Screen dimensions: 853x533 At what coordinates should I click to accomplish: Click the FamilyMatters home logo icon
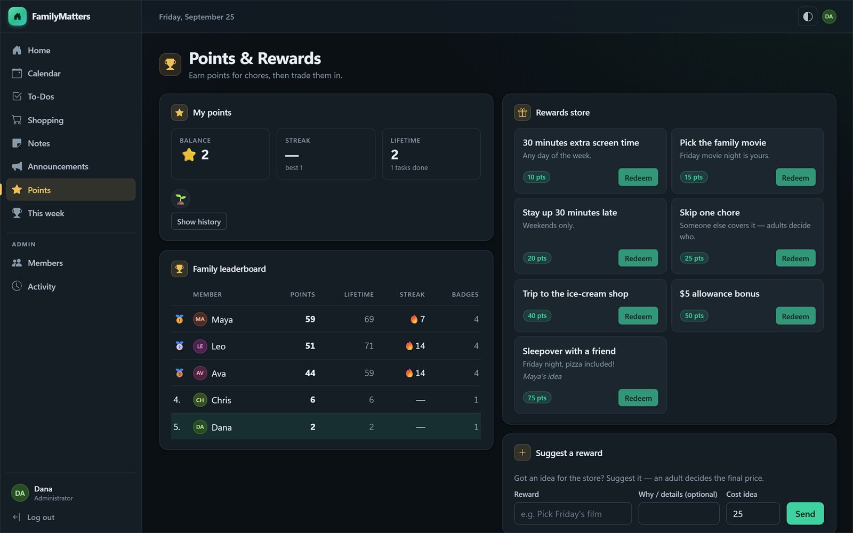[17, 17]
